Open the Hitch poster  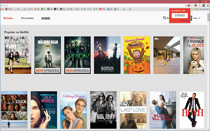pos(192,110)
